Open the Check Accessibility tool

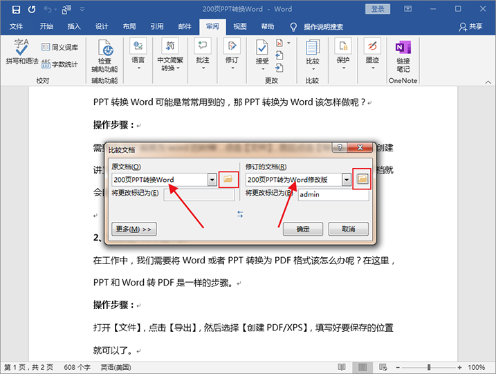pyautogui.click(x=105, y=55)
